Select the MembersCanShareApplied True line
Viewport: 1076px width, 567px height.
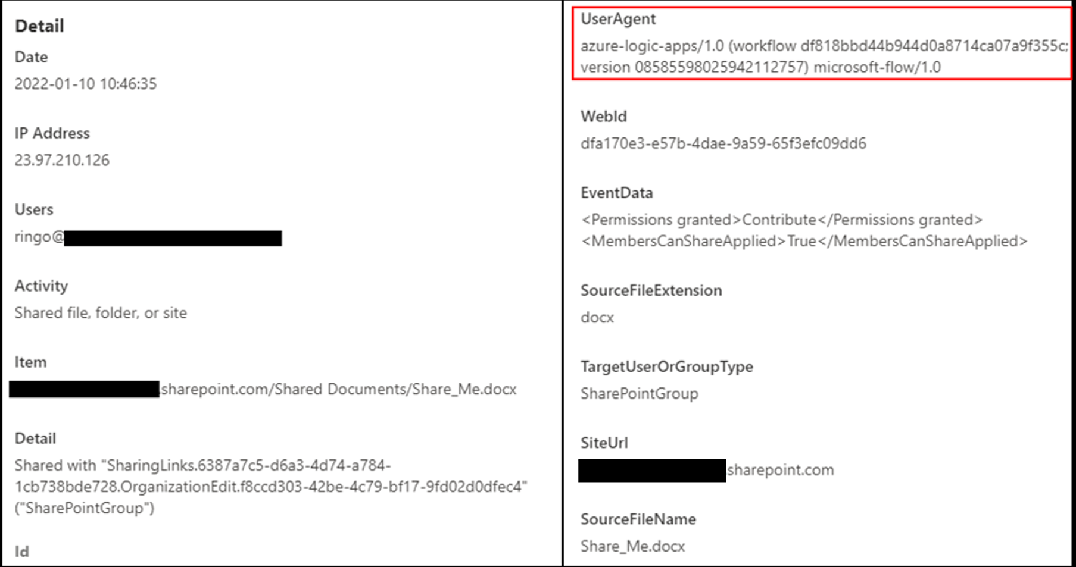[803, 241]
